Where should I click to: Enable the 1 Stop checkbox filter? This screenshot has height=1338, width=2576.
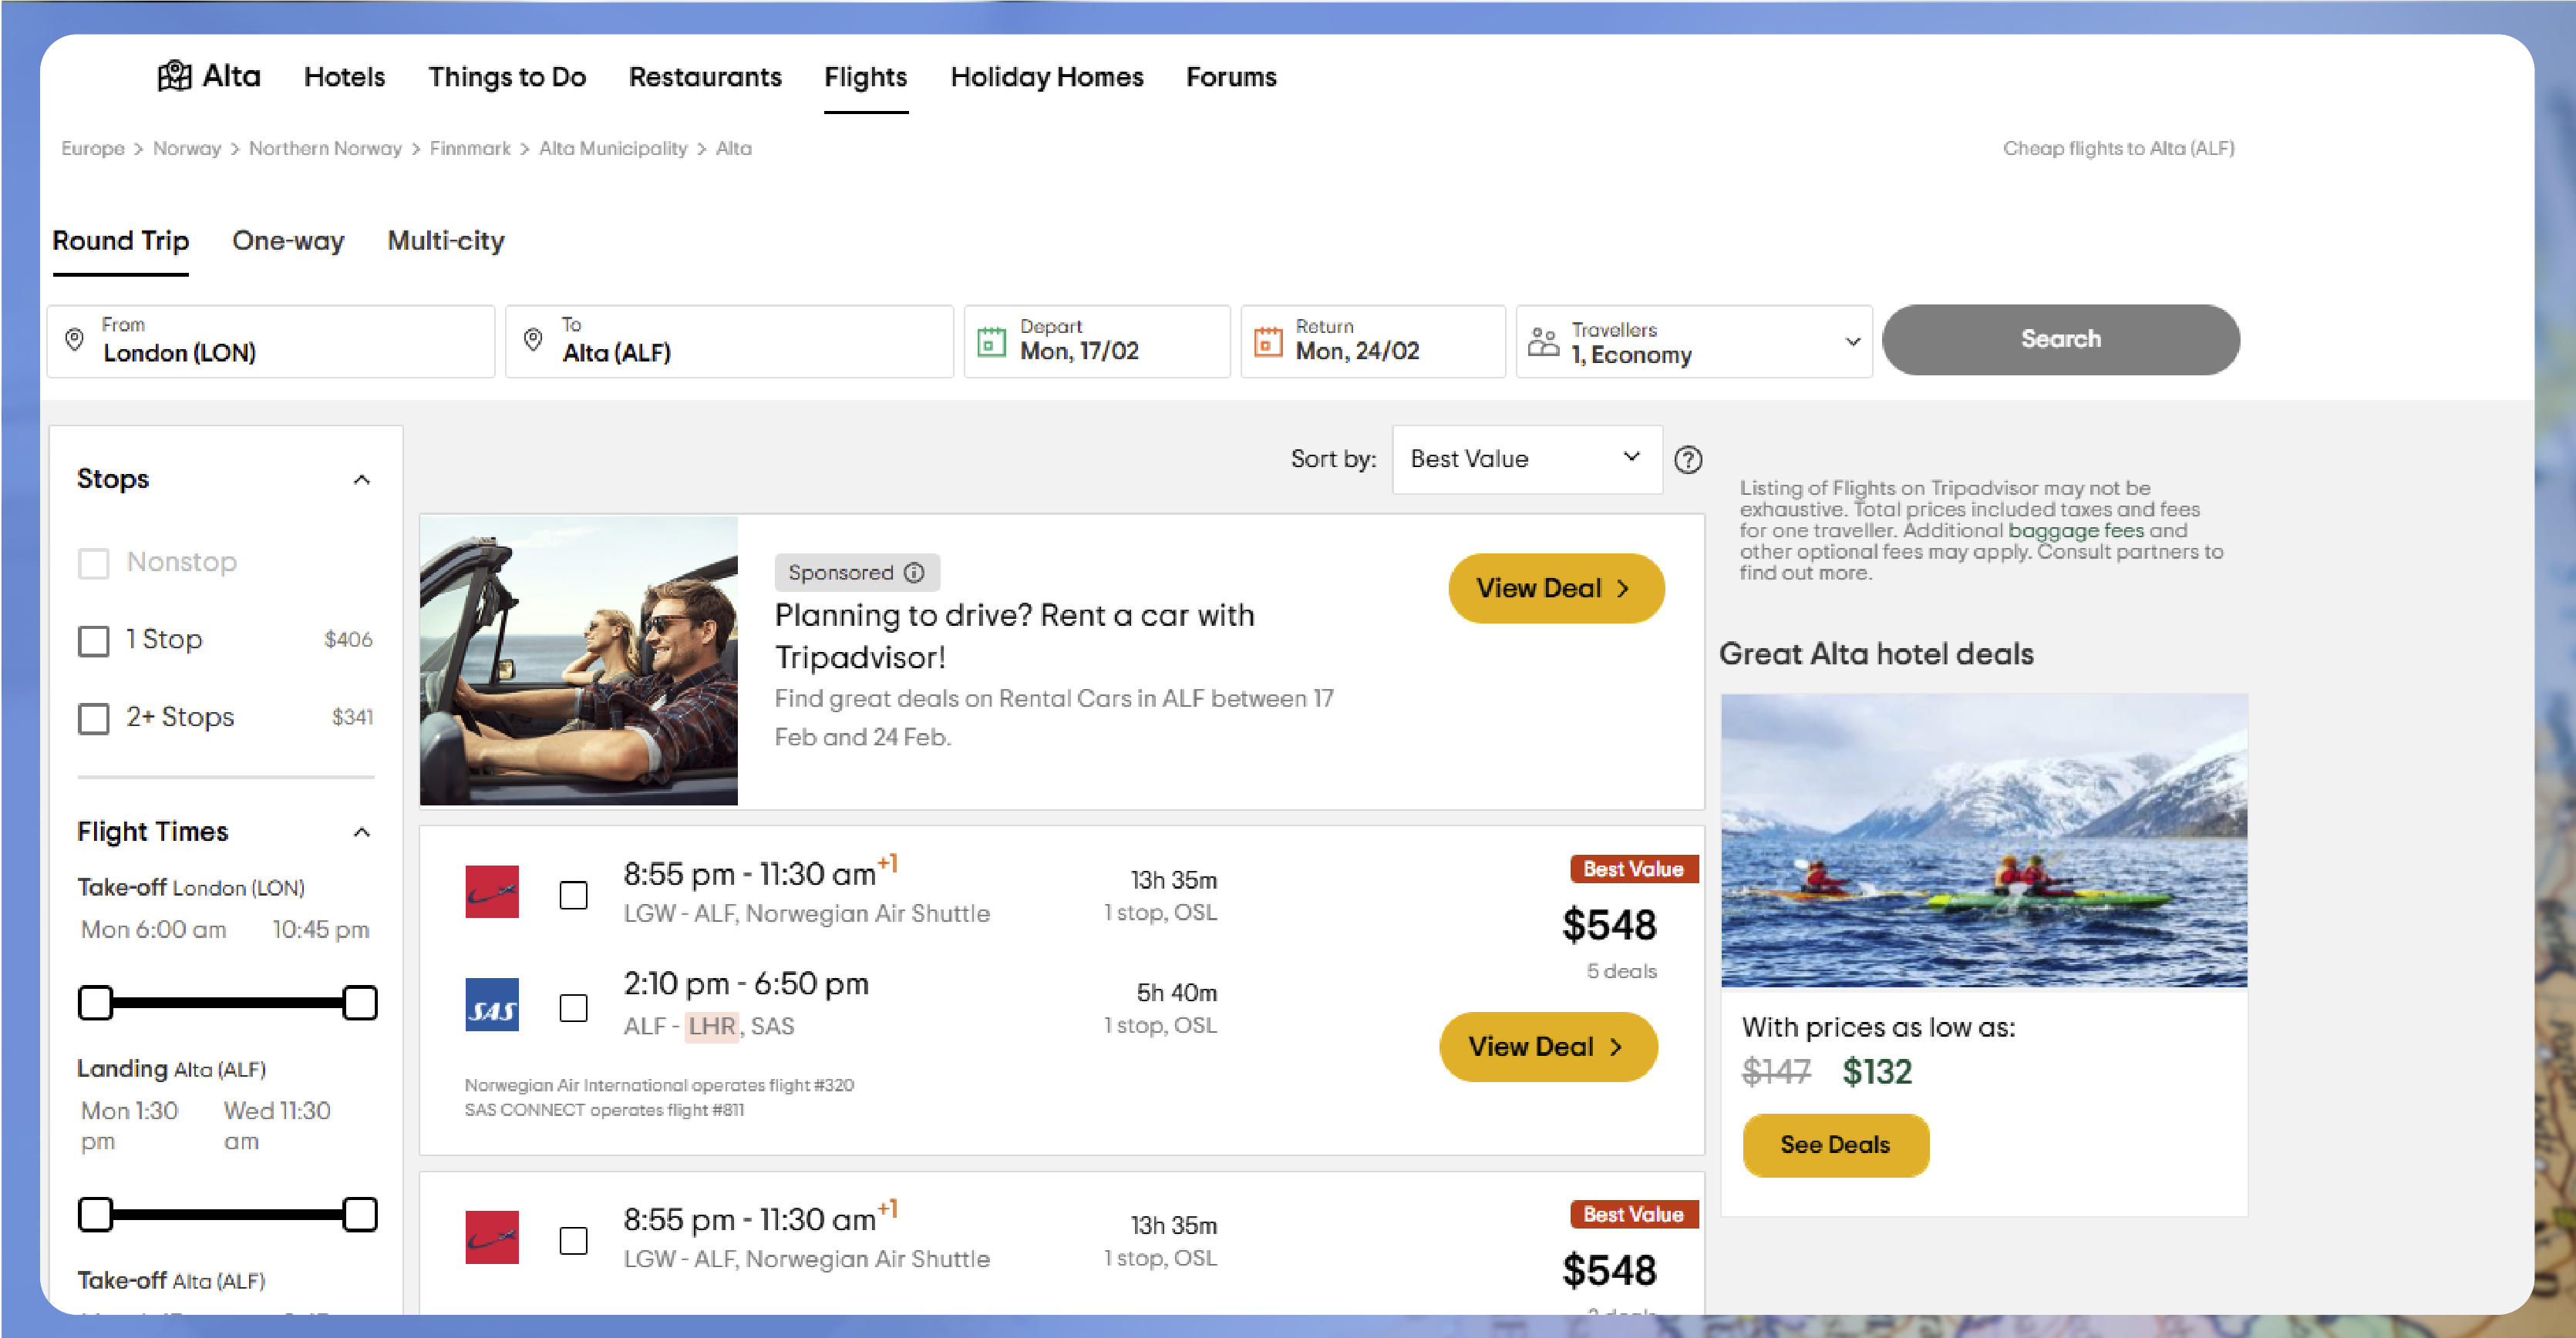pos(94,640)
